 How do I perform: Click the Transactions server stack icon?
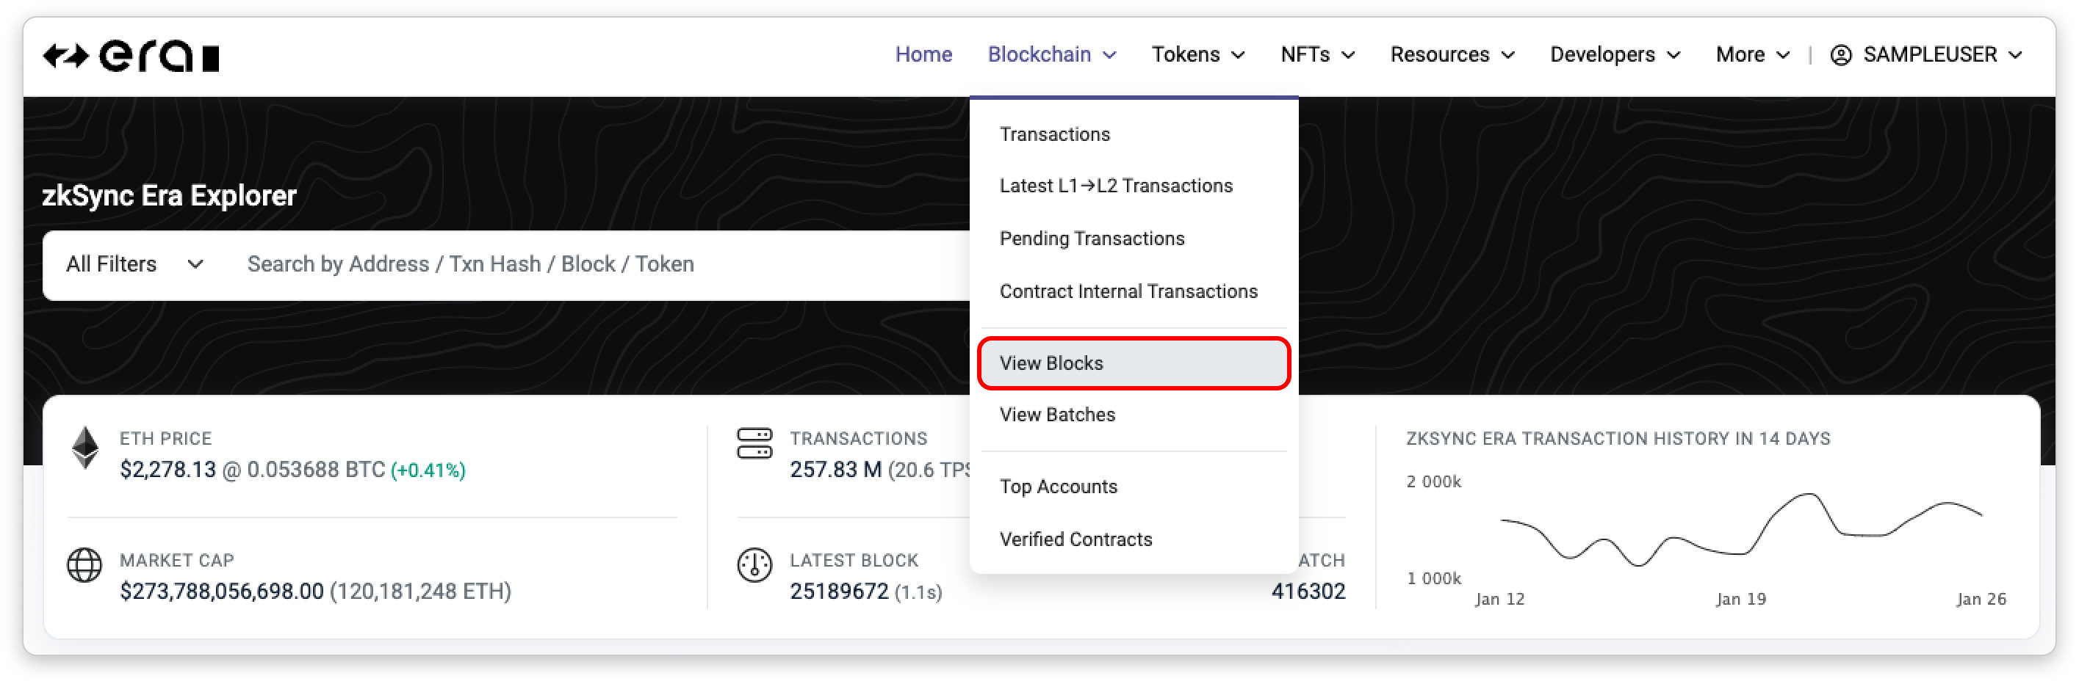pyautogui.click(x=754, y=443)
